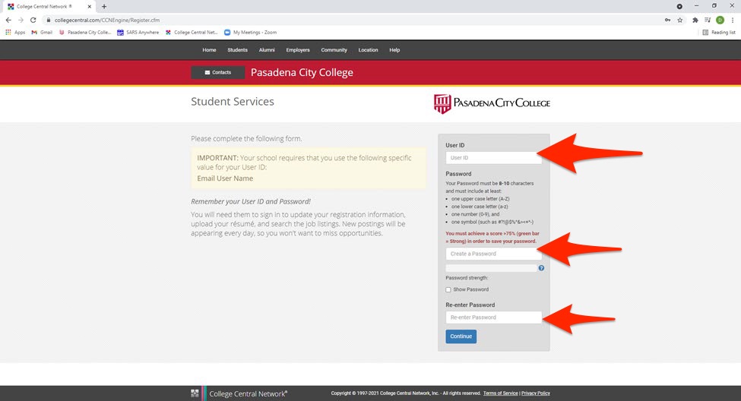
Task: Open the Employers menu item
Action: point(298,49)
